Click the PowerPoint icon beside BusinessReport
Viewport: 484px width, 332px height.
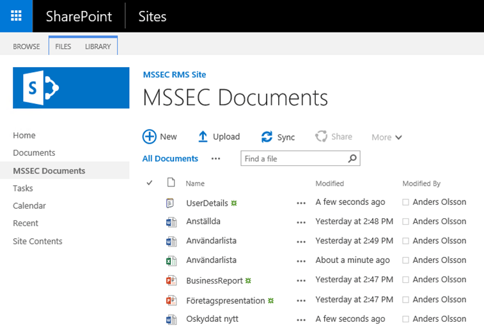(171, 280)
